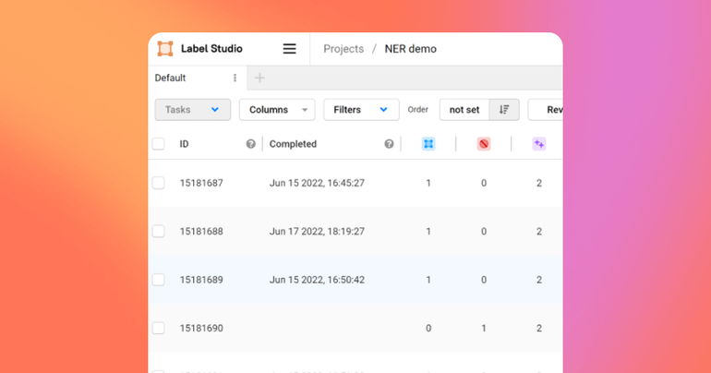Click predictions count for task 15181689
Viewport: 711px width, 373px height.
click(x=539, y=280)
